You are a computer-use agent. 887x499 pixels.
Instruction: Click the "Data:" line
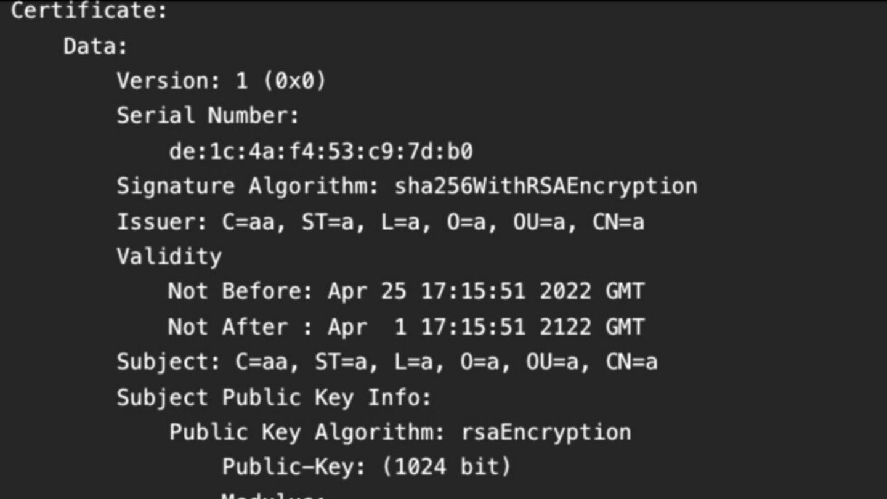tap(95, 46)
